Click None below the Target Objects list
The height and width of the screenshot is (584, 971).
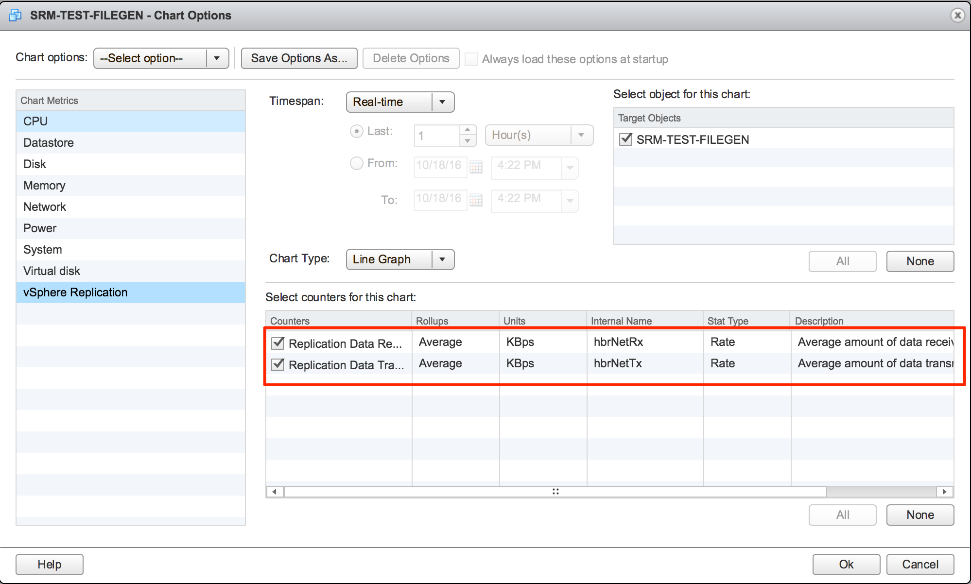(919, 261)
